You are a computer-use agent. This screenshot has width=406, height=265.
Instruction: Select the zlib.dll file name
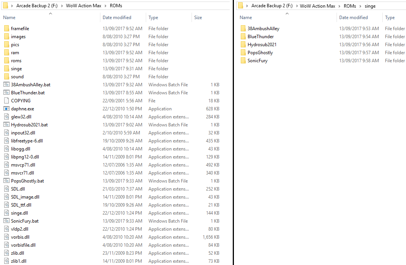click(x=17, y=253)
